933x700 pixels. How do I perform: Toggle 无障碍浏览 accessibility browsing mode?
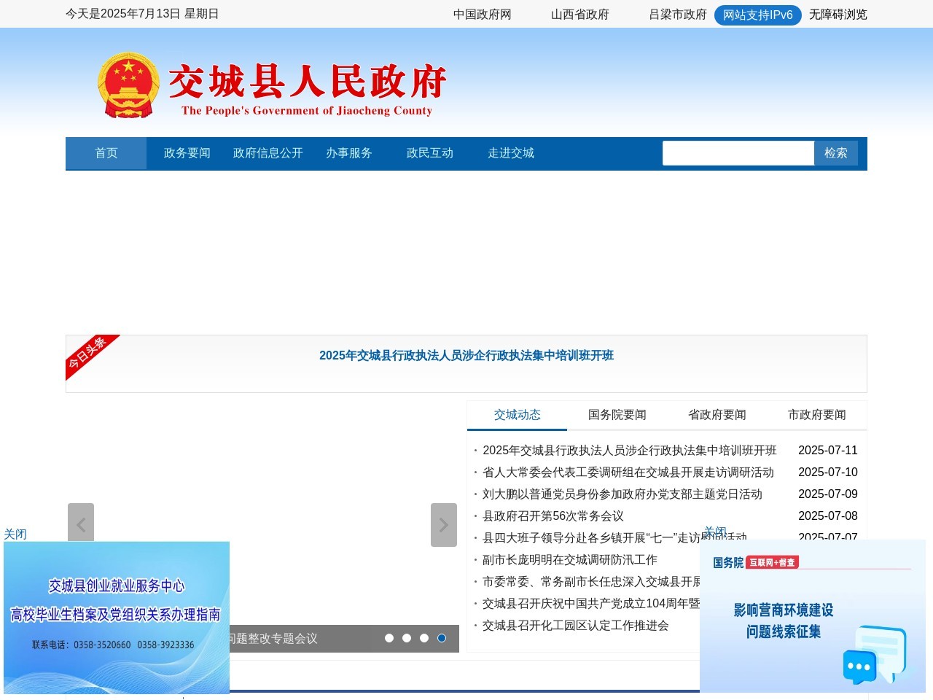point(837,15)
